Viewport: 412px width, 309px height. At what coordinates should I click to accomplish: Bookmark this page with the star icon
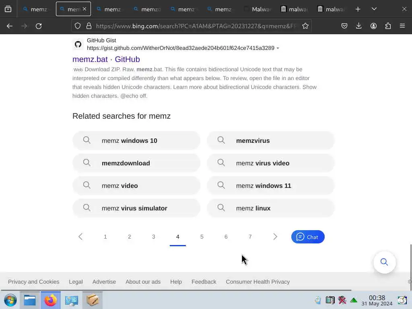click(305, 26)
